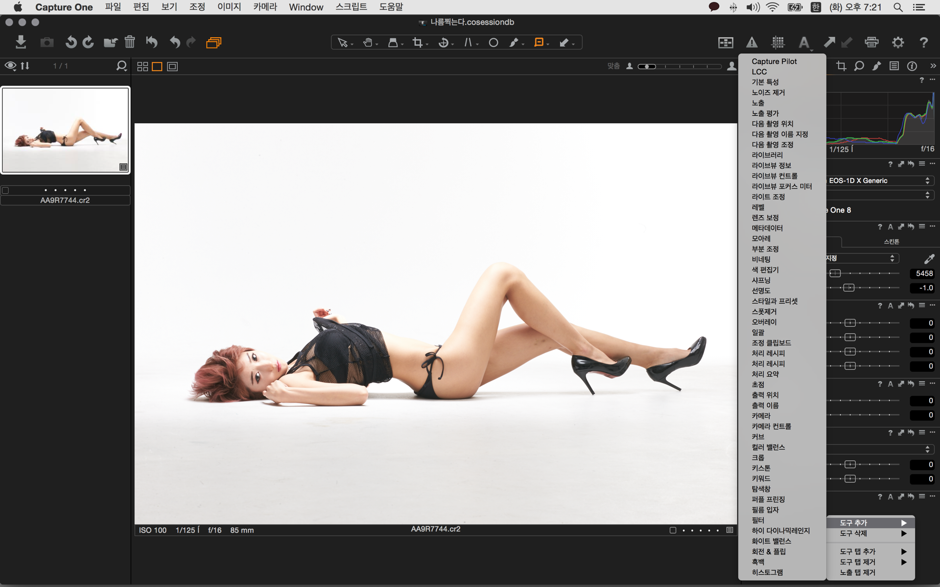
Task: Adjust thumbnail zoom slider
Action: click(x=647, y=67)
